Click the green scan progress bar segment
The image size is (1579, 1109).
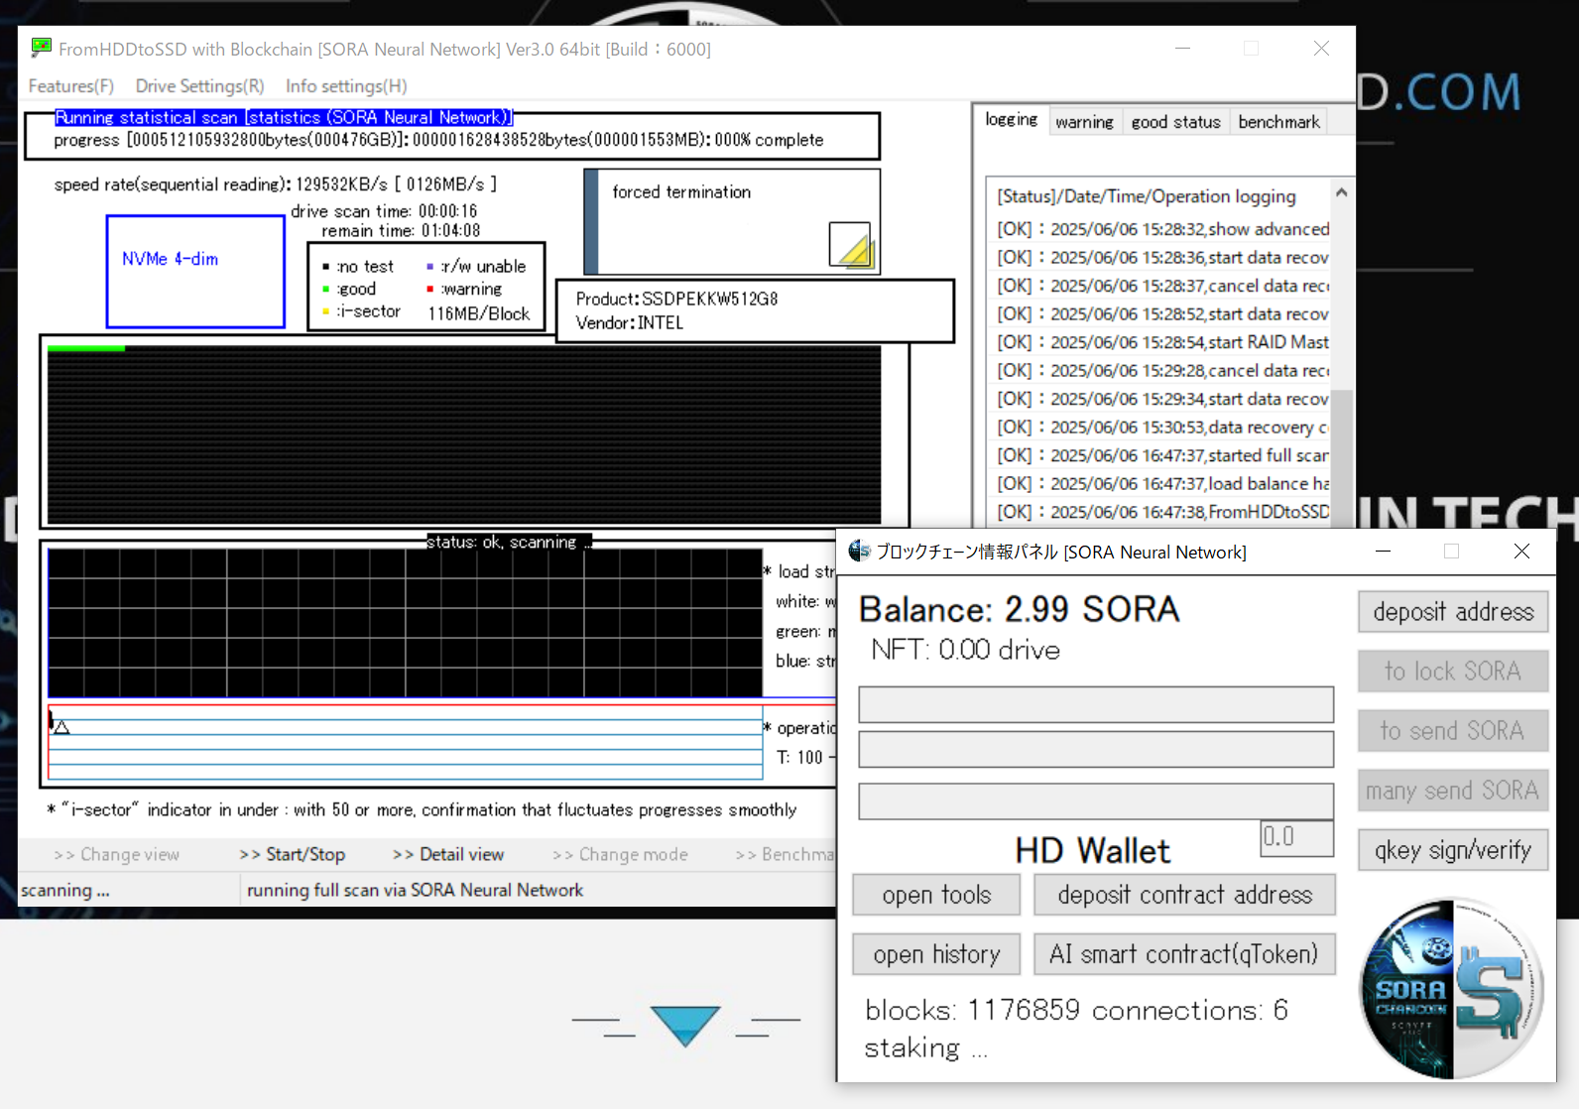(x=86, y=348)
